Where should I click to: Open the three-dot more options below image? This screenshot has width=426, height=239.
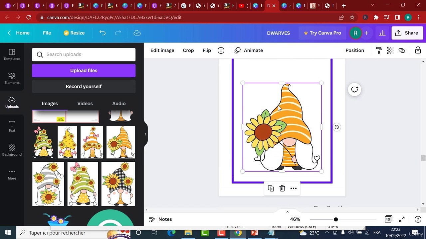[x=294, y=189]
